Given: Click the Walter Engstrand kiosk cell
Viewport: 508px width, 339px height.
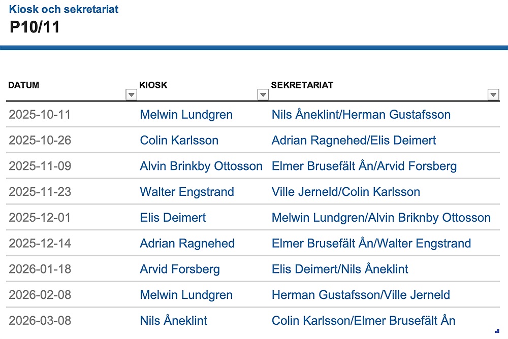Looking at the screenshot, I should point(187,192).
